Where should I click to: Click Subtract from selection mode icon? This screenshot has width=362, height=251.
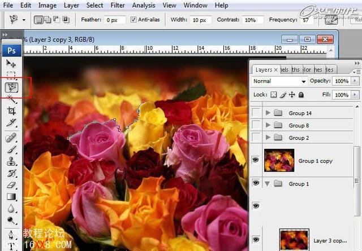point(57,20)
